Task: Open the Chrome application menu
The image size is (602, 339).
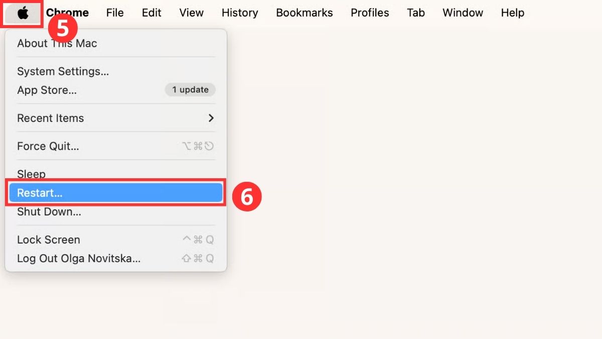Action: tap(67, 13)
